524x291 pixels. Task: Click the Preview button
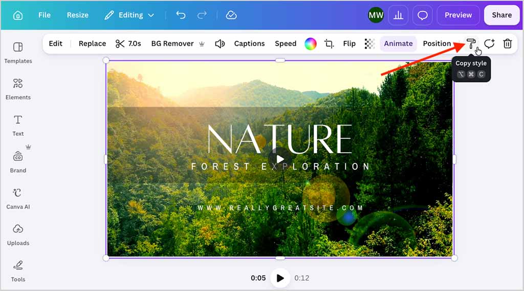(x=458, y=15)
